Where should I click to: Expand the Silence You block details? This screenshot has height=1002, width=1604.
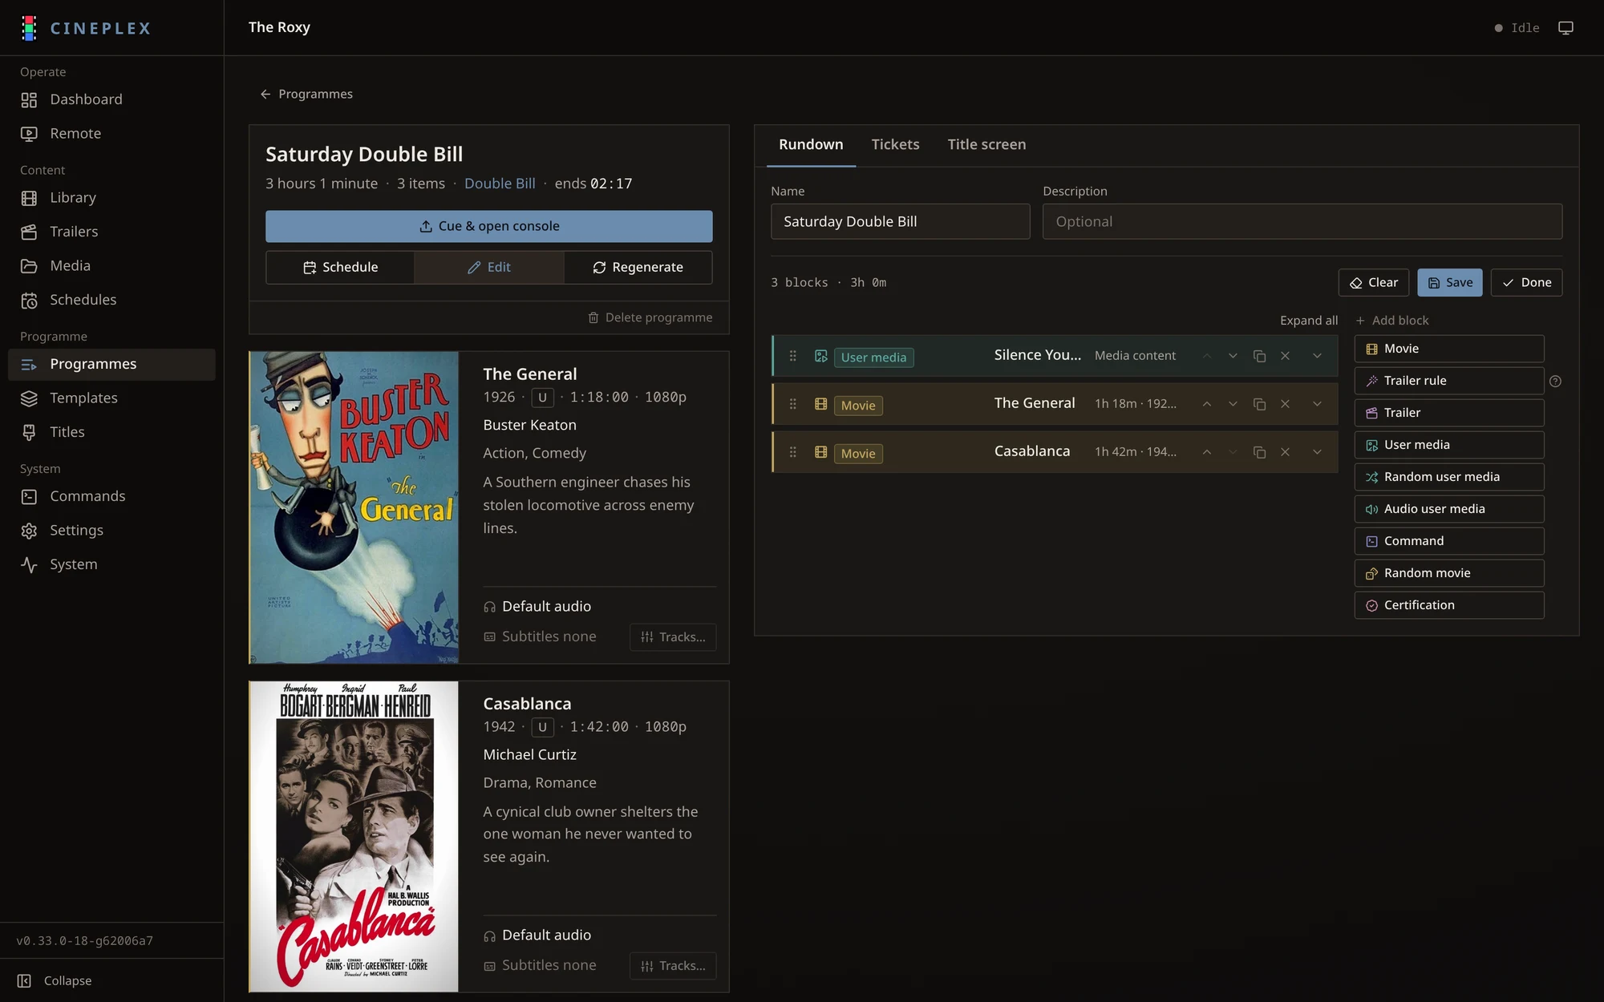[1317, 356]
